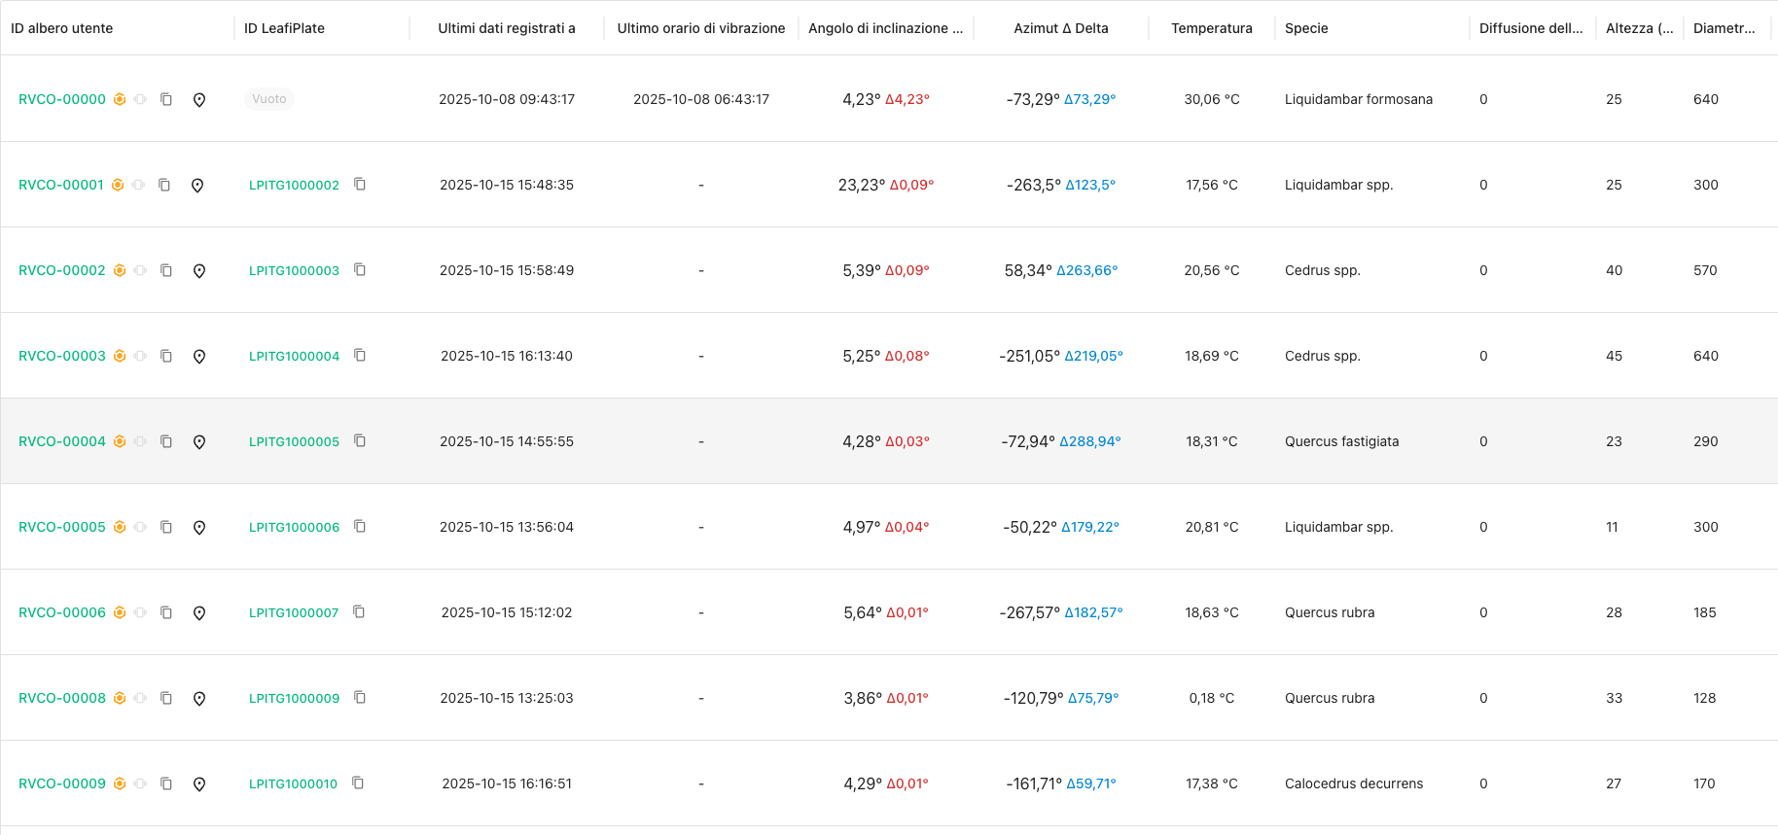Click the gray vibration icon beside RVCO-00004

pyautogui.click(x=141, y=441)
